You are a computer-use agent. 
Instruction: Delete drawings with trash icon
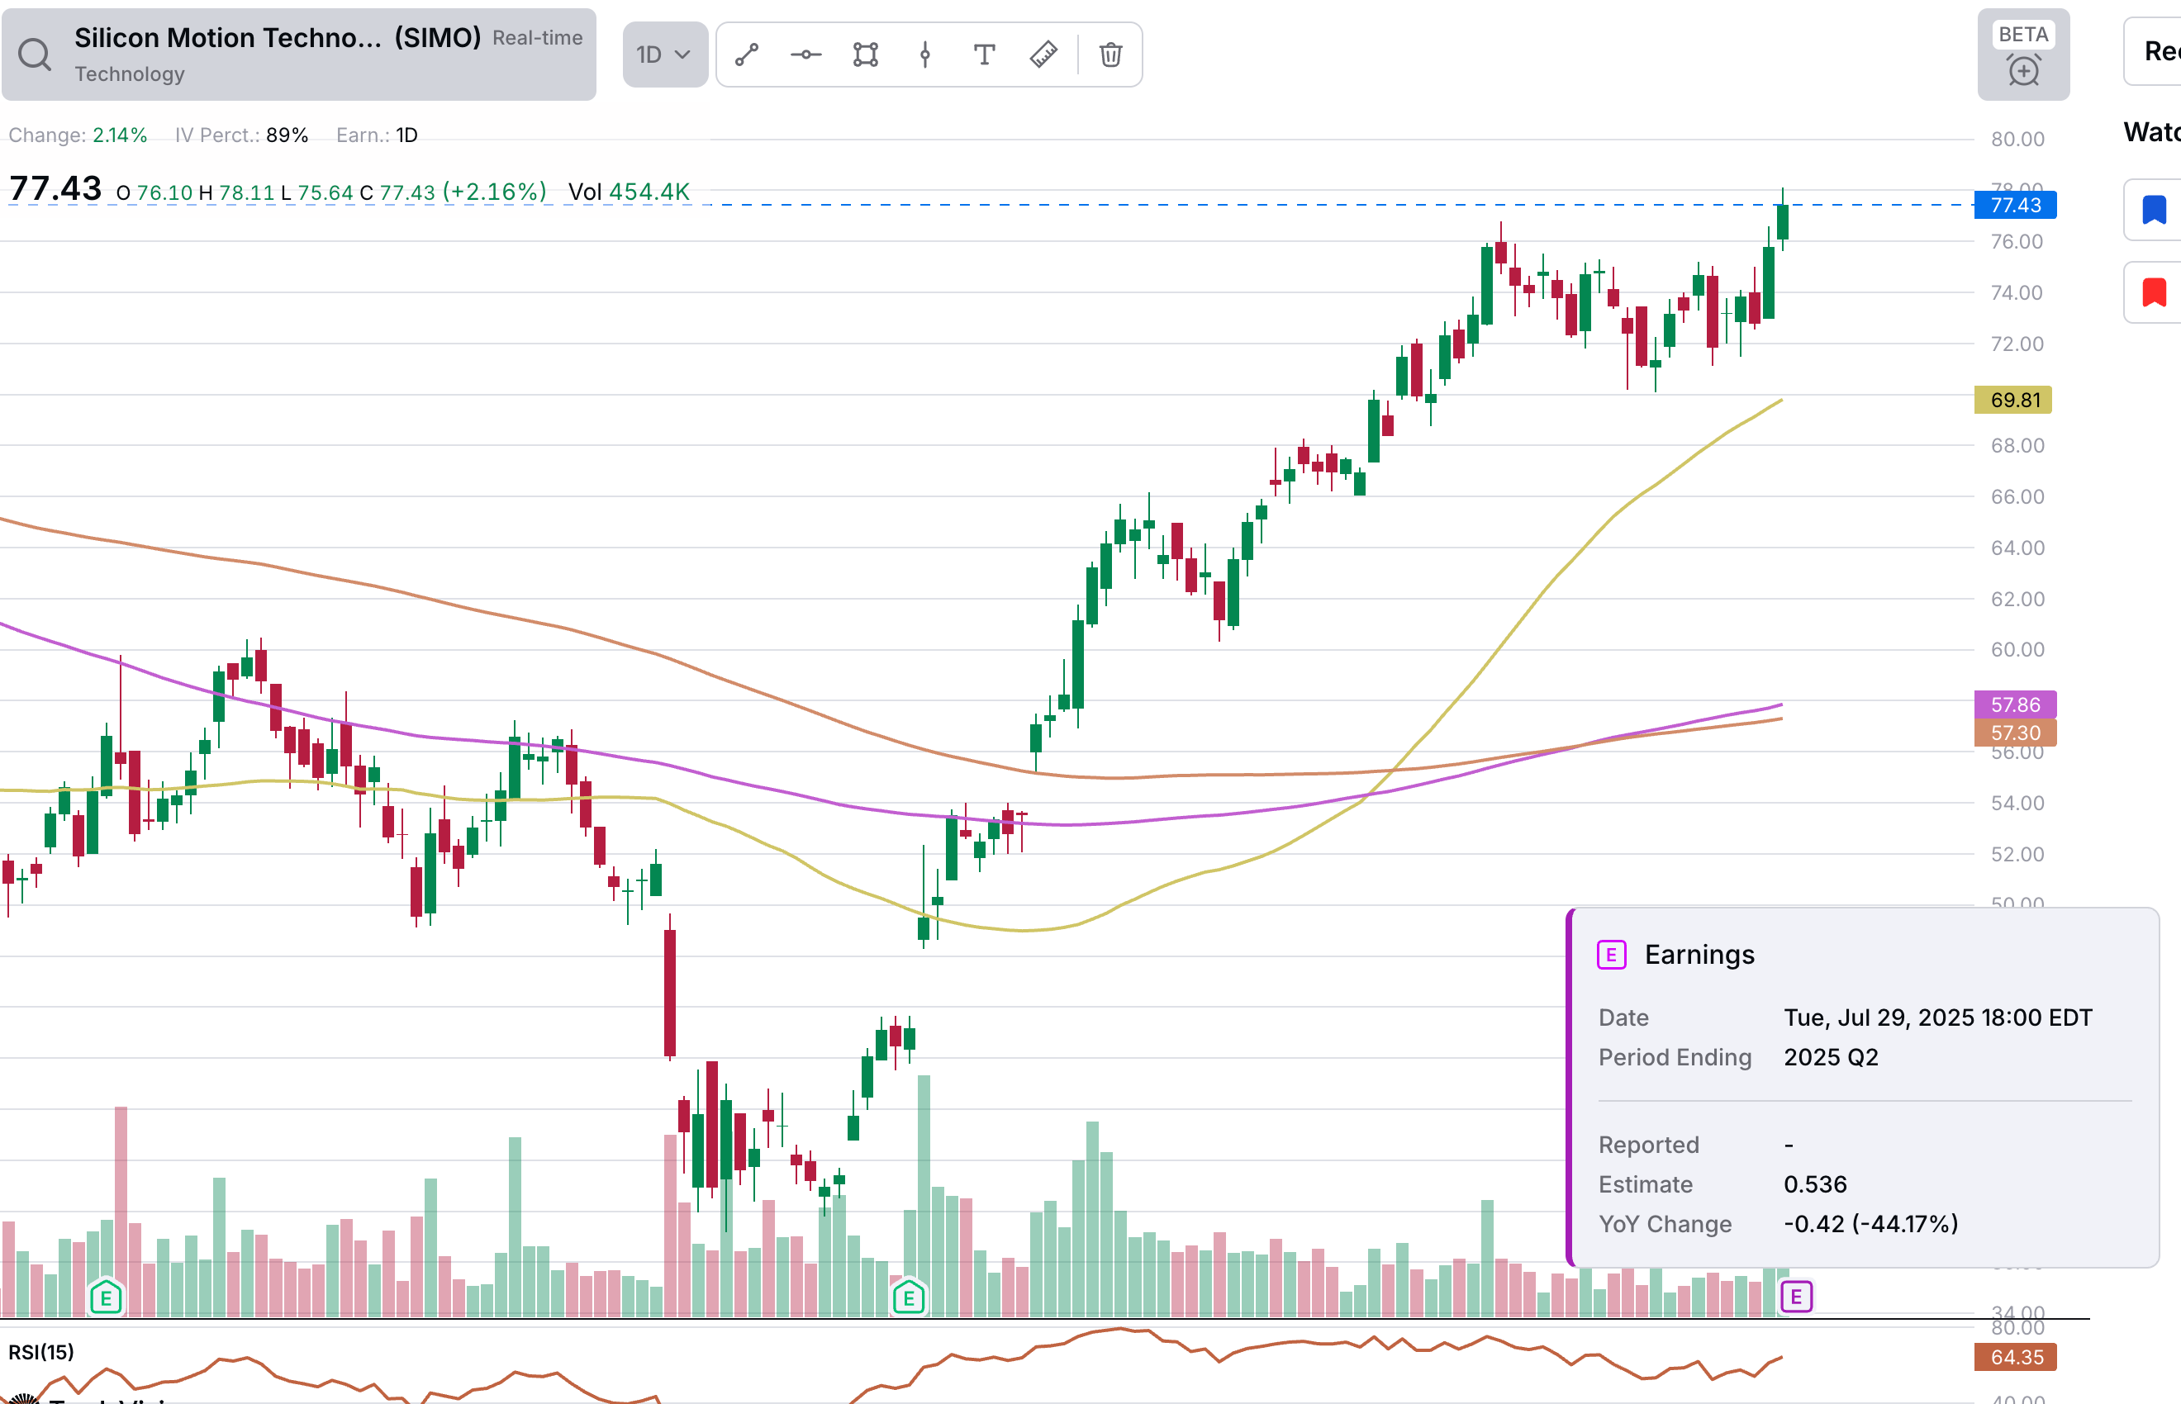1110,55
